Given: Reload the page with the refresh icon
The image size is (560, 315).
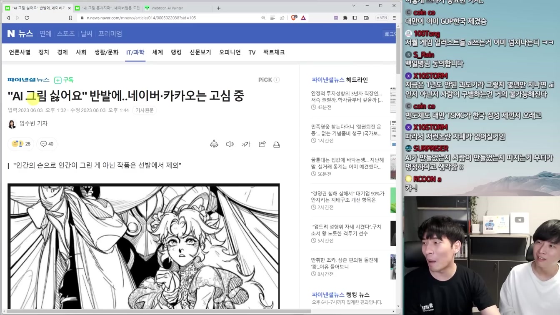Looking at the screenshot, I should pos(27,18).
